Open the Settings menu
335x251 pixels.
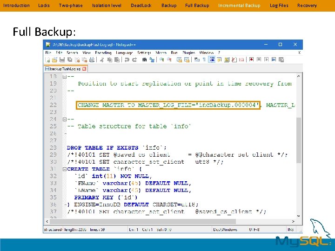(144, 53)
